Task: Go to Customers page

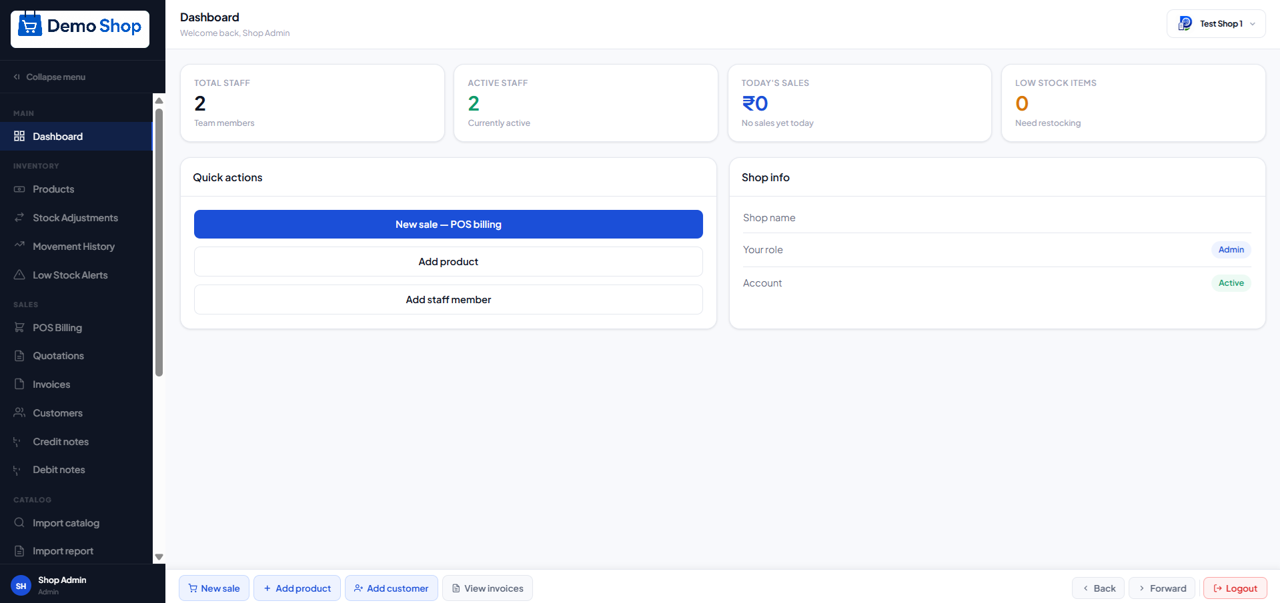Action: [x=76, y=413]
